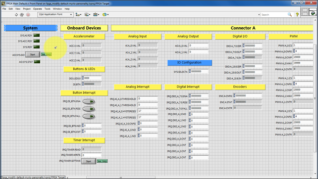The height and width of the screenshot is (179, 318).
Task: Click the IRQ.TIMER.SETTIME Start button
Action: (x=89, y=161)
